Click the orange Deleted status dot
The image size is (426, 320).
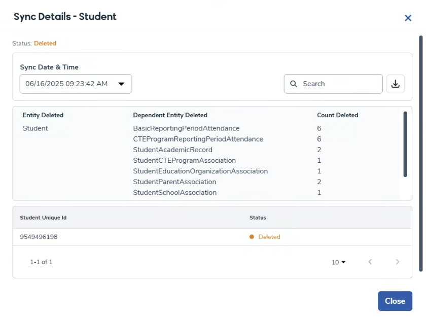252,237
